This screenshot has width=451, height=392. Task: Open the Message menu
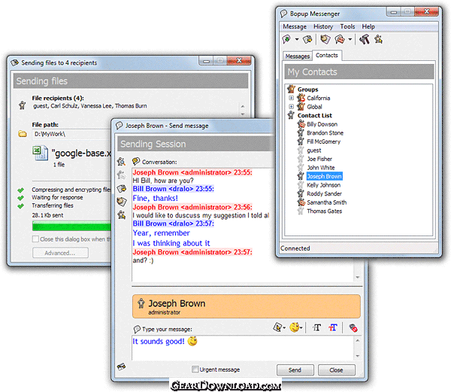(295, 27)
